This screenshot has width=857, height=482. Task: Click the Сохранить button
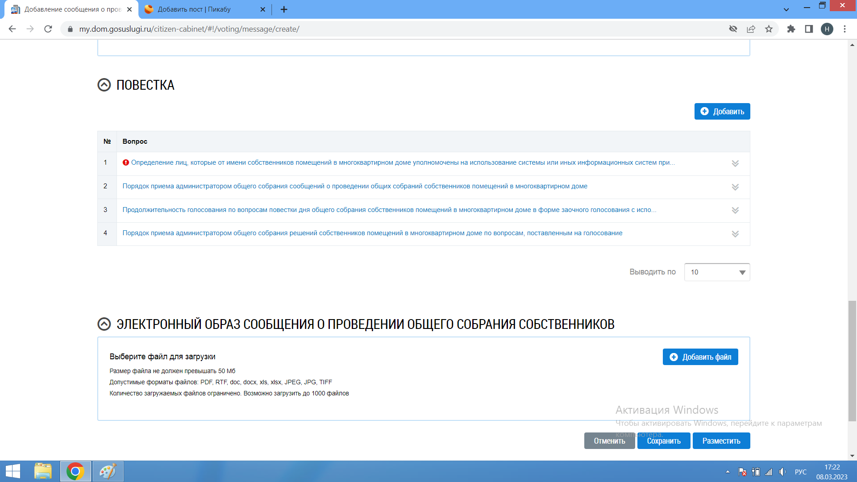(664, 441)
